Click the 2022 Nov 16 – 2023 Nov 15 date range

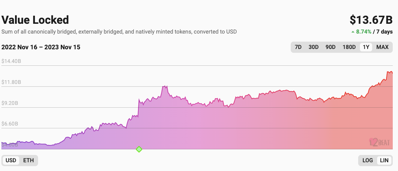coord(41,47)
